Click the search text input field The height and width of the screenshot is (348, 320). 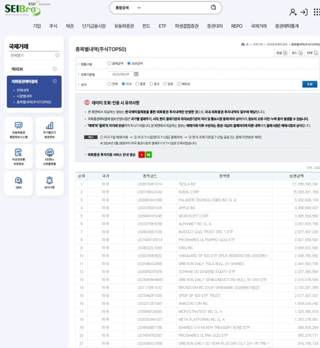175,8
